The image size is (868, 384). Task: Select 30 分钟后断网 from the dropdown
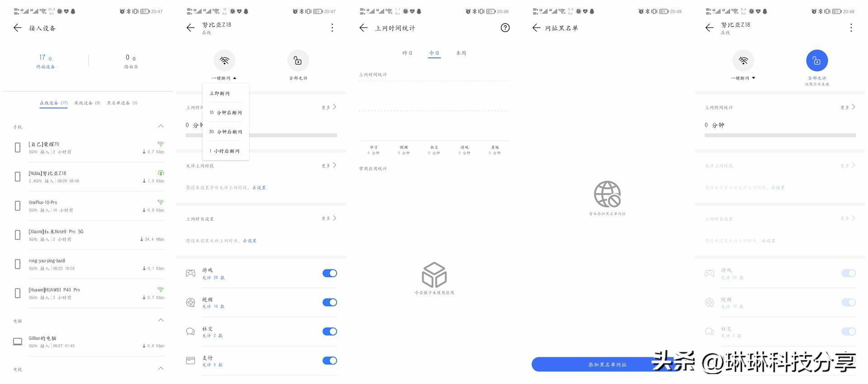tap(226, 132)
